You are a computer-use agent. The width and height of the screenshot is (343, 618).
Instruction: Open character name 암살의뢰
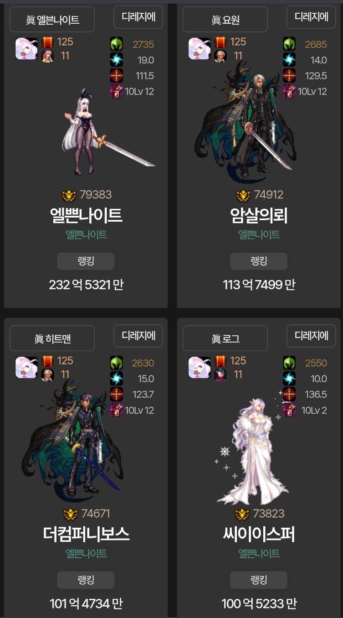click(259, 216)
